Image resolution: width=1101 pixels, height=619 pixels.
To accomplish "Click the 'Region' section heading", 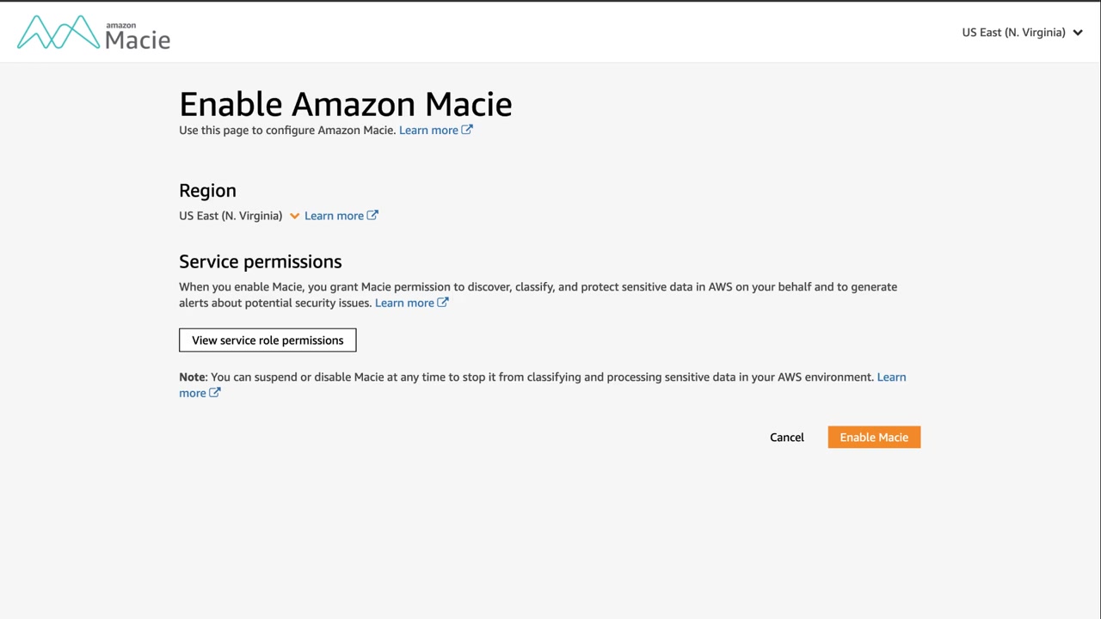I will (x=207, y=191).
